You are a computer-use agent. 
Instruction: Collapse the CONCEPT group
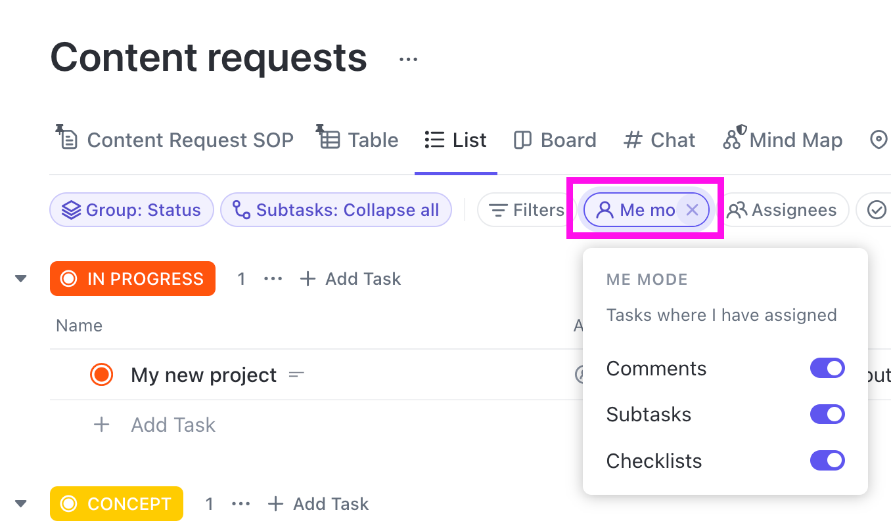[20, 503]
